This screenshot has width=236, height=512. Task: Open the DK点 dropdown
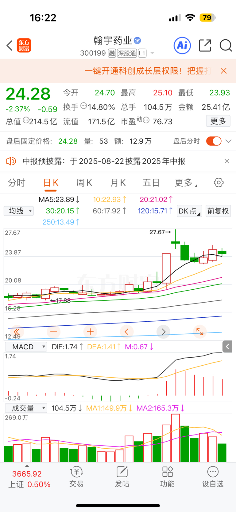click(x=189, y=211)
